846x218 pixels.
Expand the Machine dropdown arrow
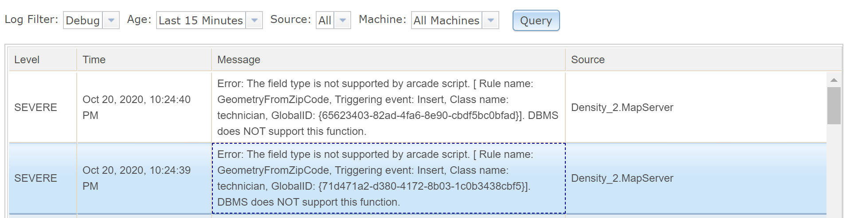coord(490,20)
